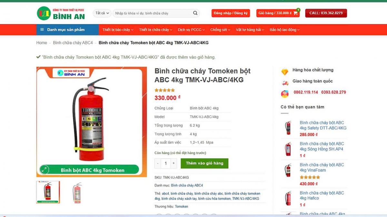Click the Thêm vào giỏ hàng button
The width and height of the screenshot is (387, 217).
(x=204, y=163)
